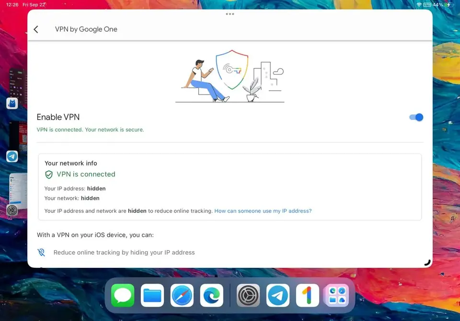Click the "Enable VPN" label
Viewport: 460px width, 321px height.
coord(58,117)
